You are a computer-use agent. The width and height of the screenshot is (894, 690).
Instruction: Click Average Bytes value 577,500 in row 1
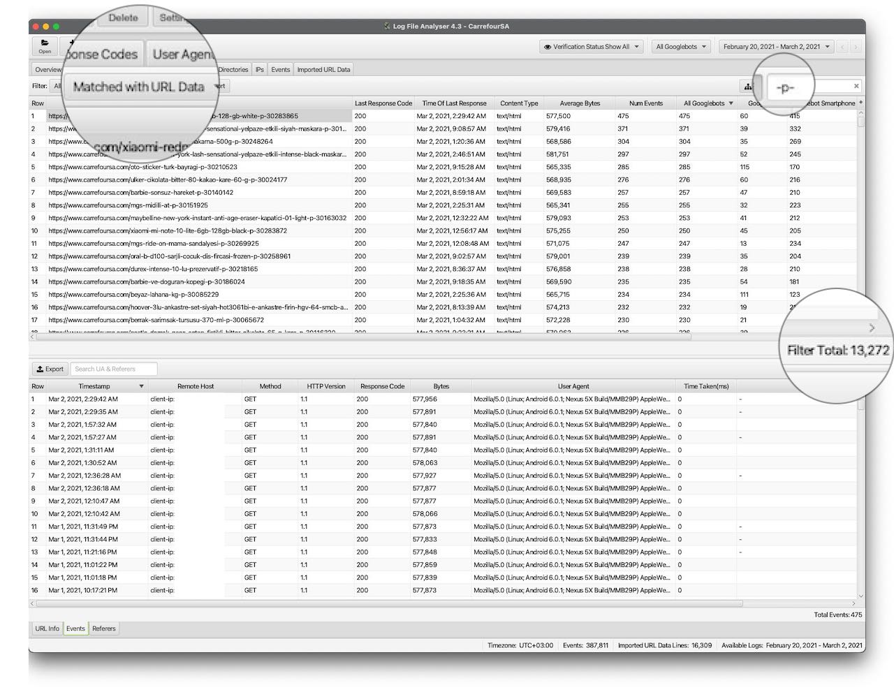558,116
